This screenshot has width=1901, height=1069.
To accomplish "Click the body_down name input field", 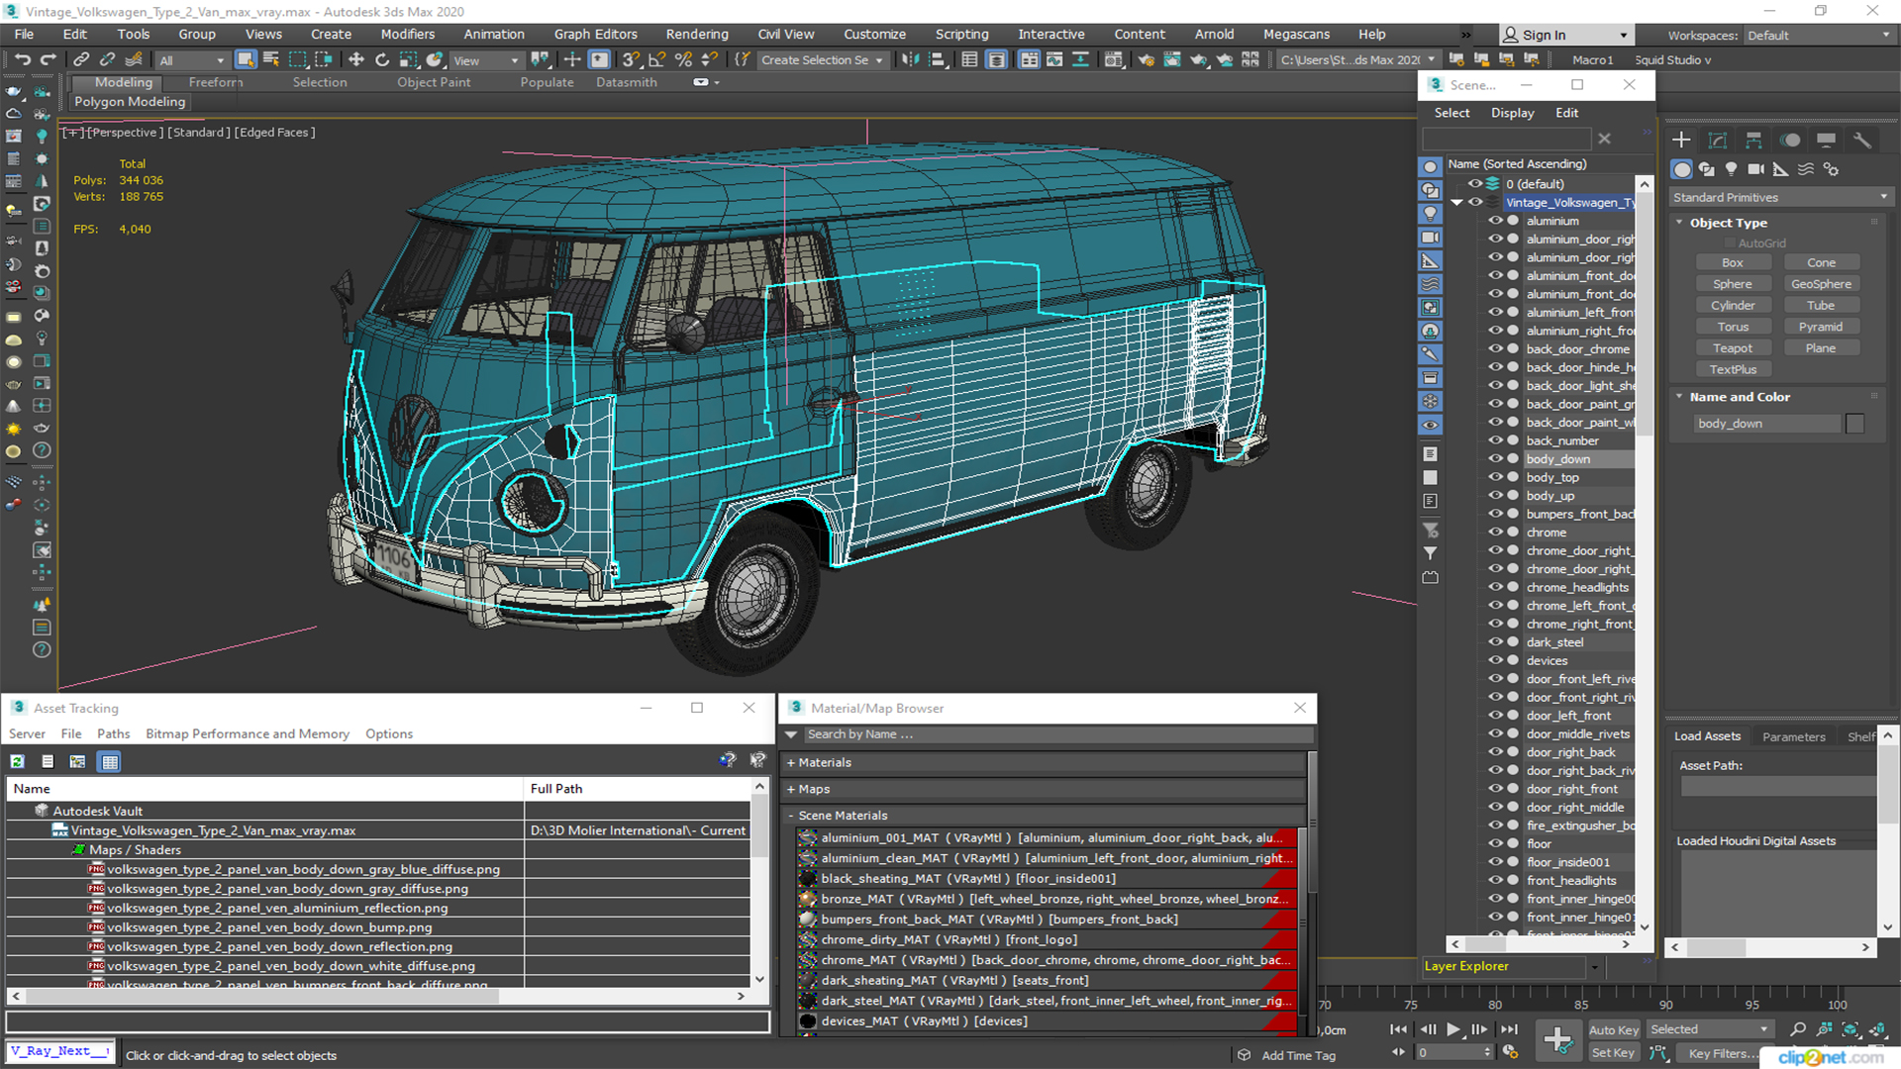I will click(1766, 424).
